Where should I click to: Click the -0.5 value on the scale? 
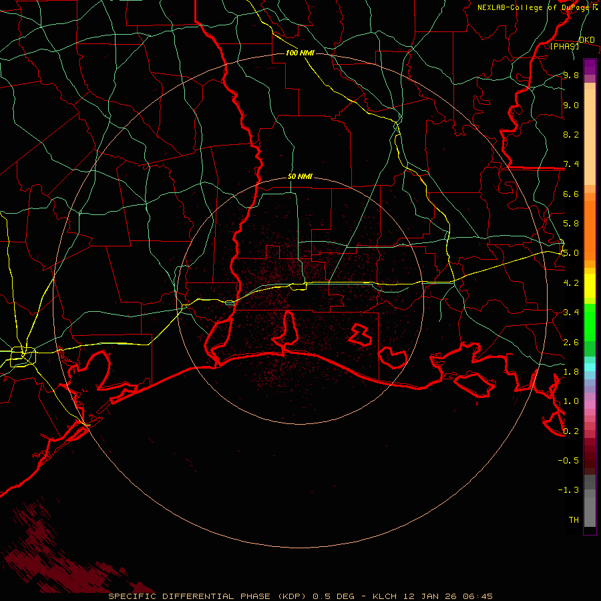pyautogui.click(x=568, y=461)
